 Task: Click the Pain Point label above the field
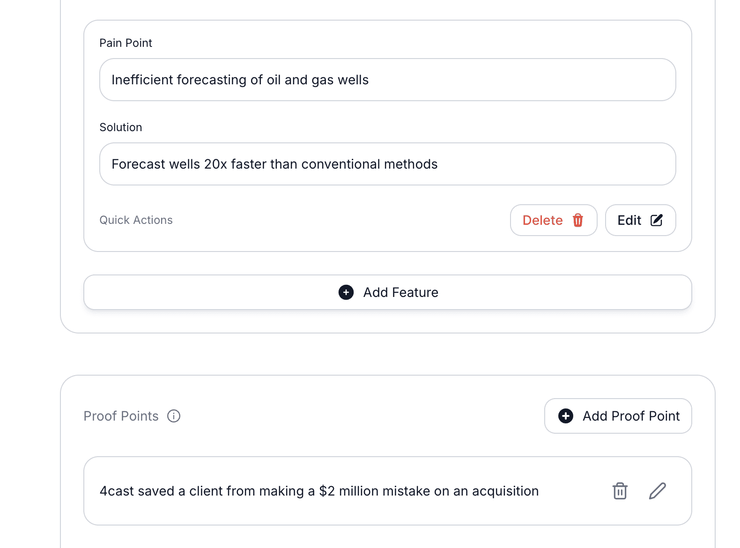click(x=125, y=43)
